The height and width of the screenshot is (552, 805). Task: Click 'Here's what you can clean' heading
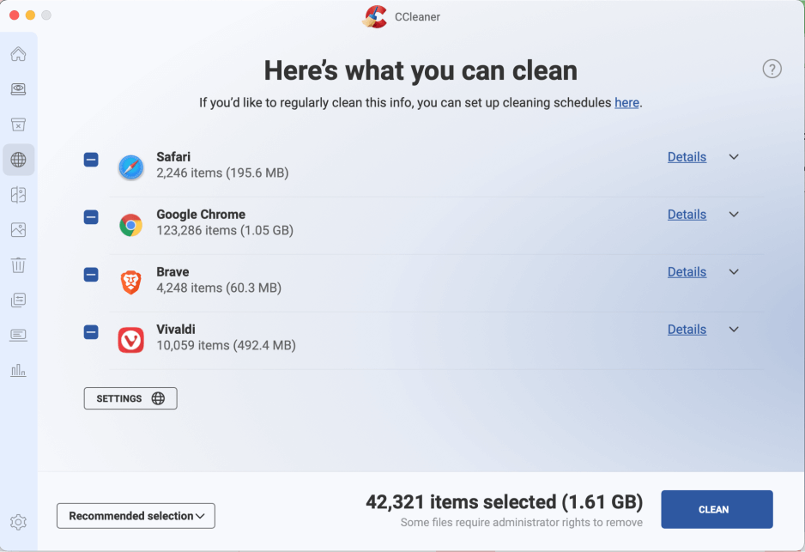tap(421, 71)
